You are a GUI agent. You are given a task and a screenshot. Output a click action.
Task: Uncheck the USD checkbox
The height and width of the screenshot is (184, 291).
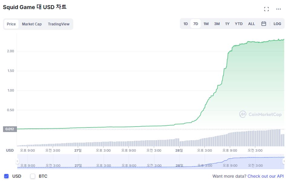point(6,176)
